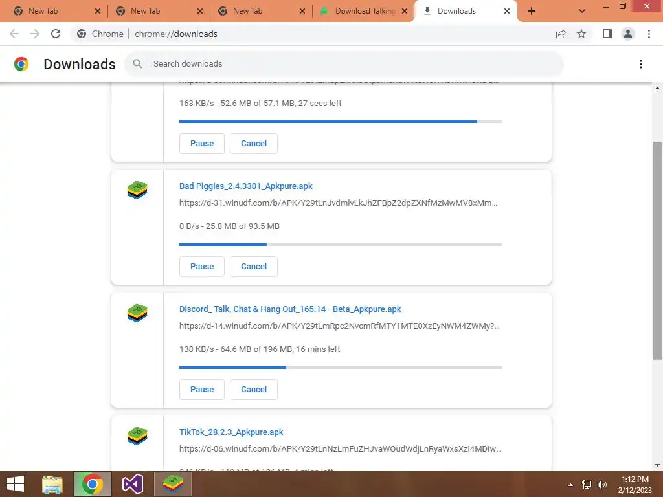
Task: Click the 52.6 MB of 57.1 MB progress bar
Action: 341,121
